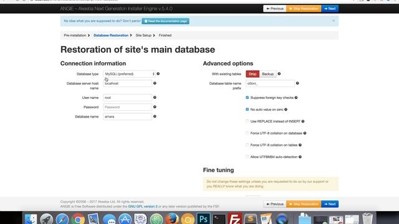The height and width of the screenshot is (224, 399).
Task: Toggle No auto value on zero checkbox
Action: (247, 110)
